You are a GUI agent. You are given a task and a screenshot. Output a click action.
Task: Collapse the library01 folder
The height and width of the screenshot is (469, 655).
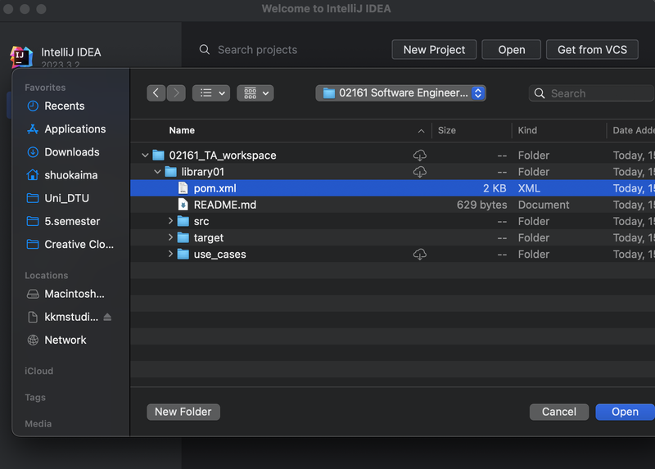click(157, 172)
